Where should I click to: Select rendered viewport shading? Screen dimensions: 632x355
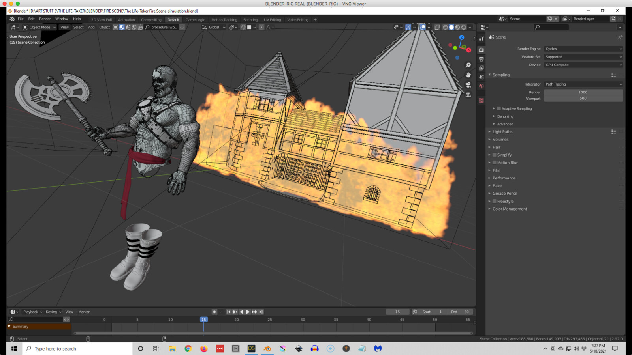pos(464,27)
